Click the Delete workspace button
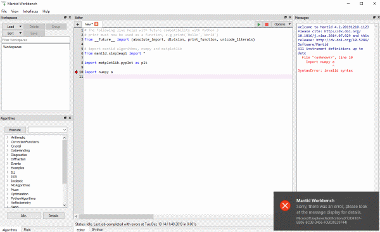This screenshot has height=232, width=380. (x=34, y=27)
